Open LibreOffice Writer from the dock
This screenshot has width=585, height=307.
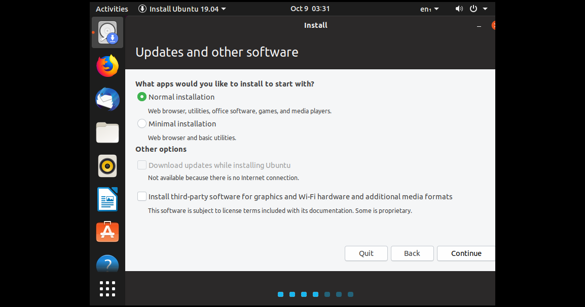[107, 199]
